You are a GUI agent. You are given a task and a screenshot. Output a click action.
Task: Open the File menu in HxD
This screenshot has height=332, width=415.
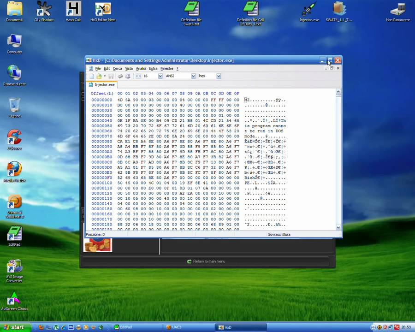coord(98,69)
